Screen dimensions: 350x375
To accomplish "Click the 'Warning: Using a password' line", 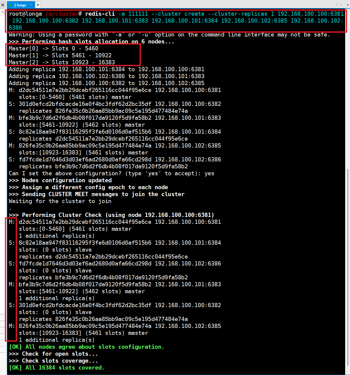I will (x=169, y=35).
